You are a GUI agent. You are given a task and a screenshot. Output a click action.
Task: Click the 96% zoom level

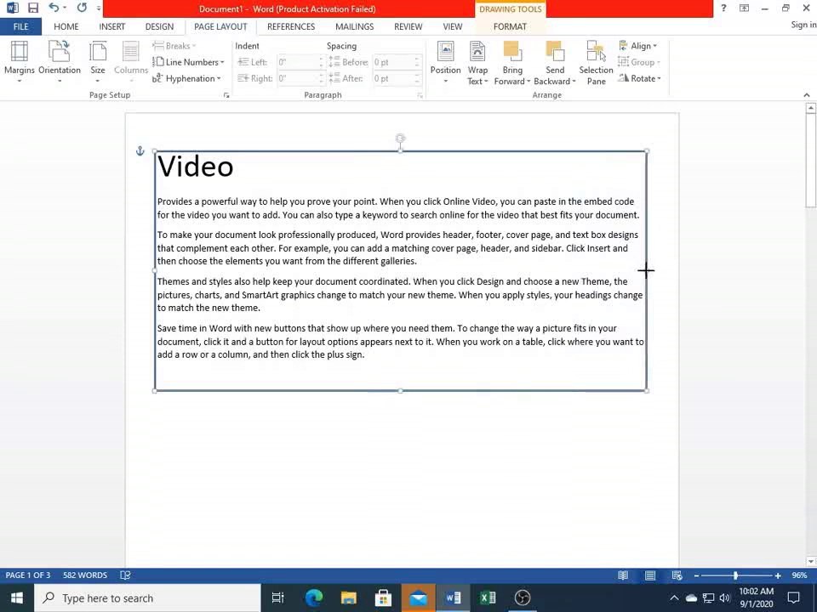(x=800, y=575)
